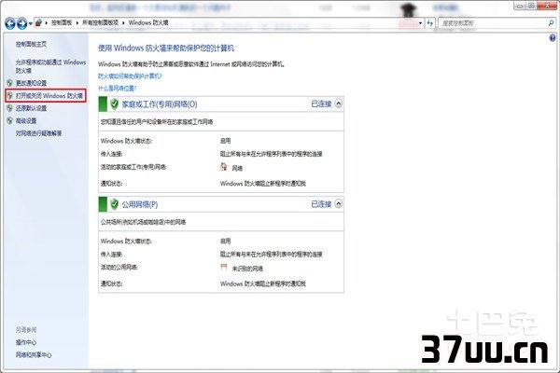Viewport: 560px width, 373px height.
Task: Click shield icon beside '打开或关闭 Windows 防火墙'
Action: (x=9, y=96)
